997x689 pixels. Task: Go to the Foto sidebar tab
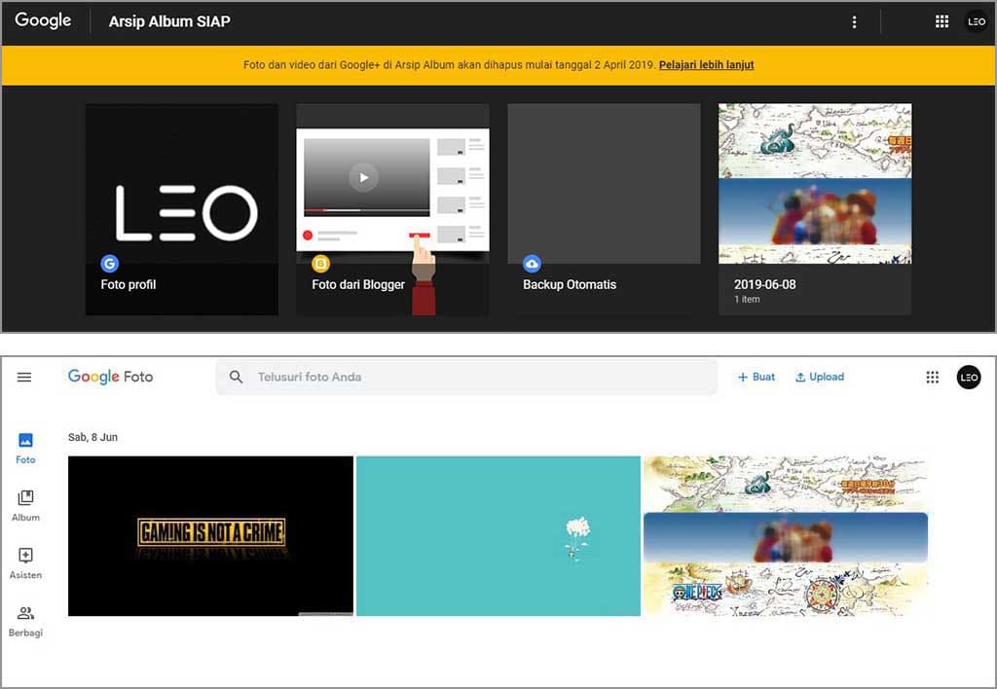25,448
